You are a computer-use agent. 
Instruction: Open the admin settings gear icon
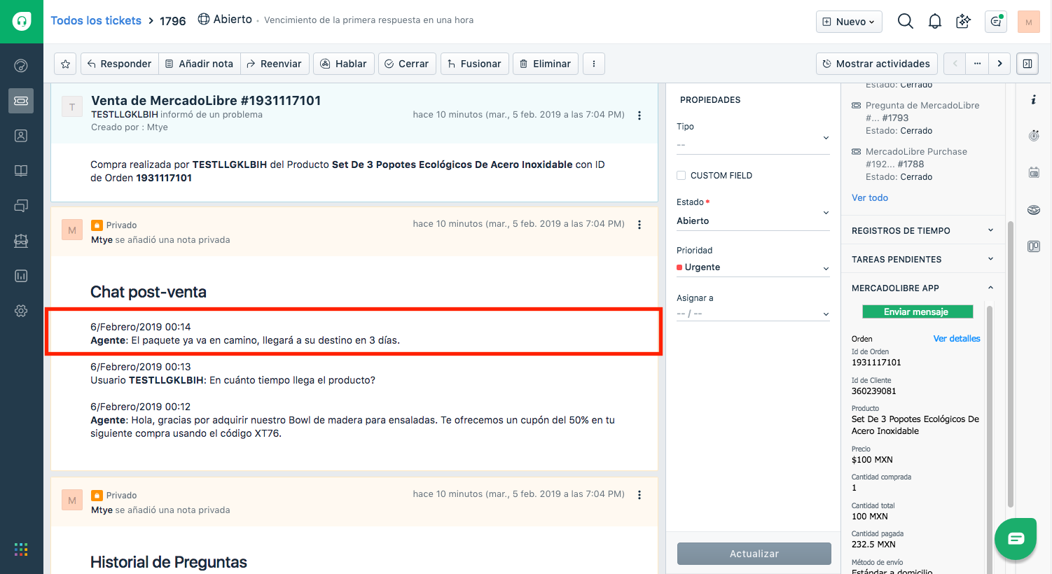pos(21,311)
